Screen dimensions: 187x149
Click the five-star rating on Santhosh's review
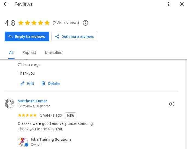(x=27, y=115)
